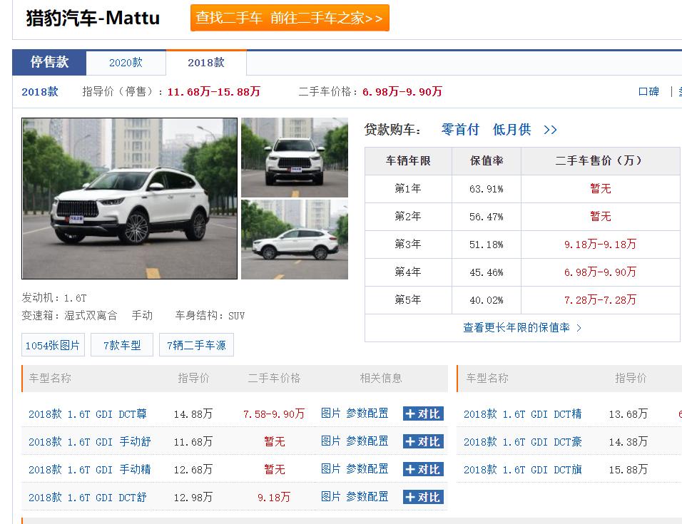Open the 口碑 link at top right
This screenshot has width=682, height=524.
[648, 91]
